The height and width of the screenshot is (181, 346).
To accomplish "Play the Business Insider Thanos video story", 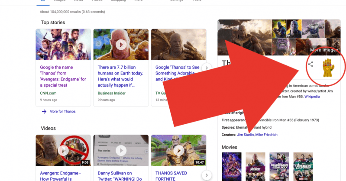I will 121,45.
